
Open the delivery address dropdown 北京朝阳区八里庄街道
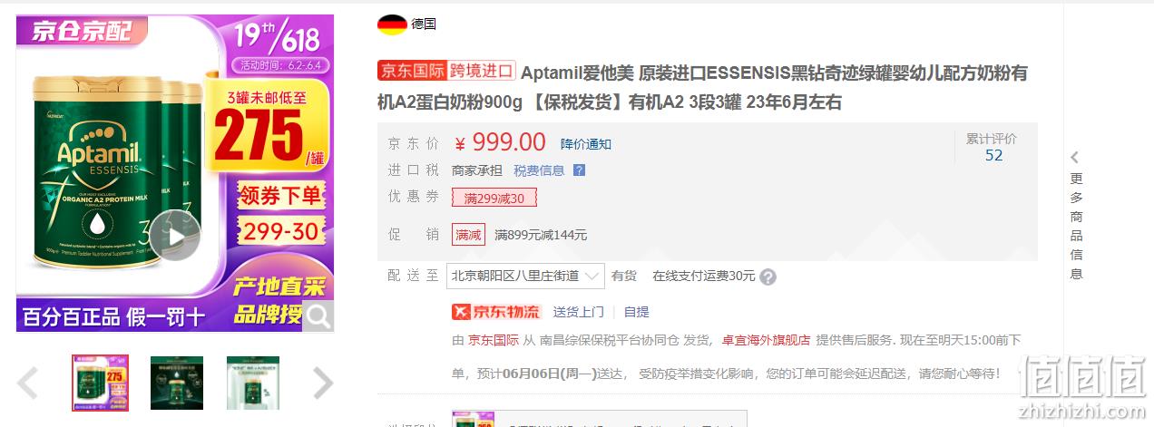click(x=525, y=276)
